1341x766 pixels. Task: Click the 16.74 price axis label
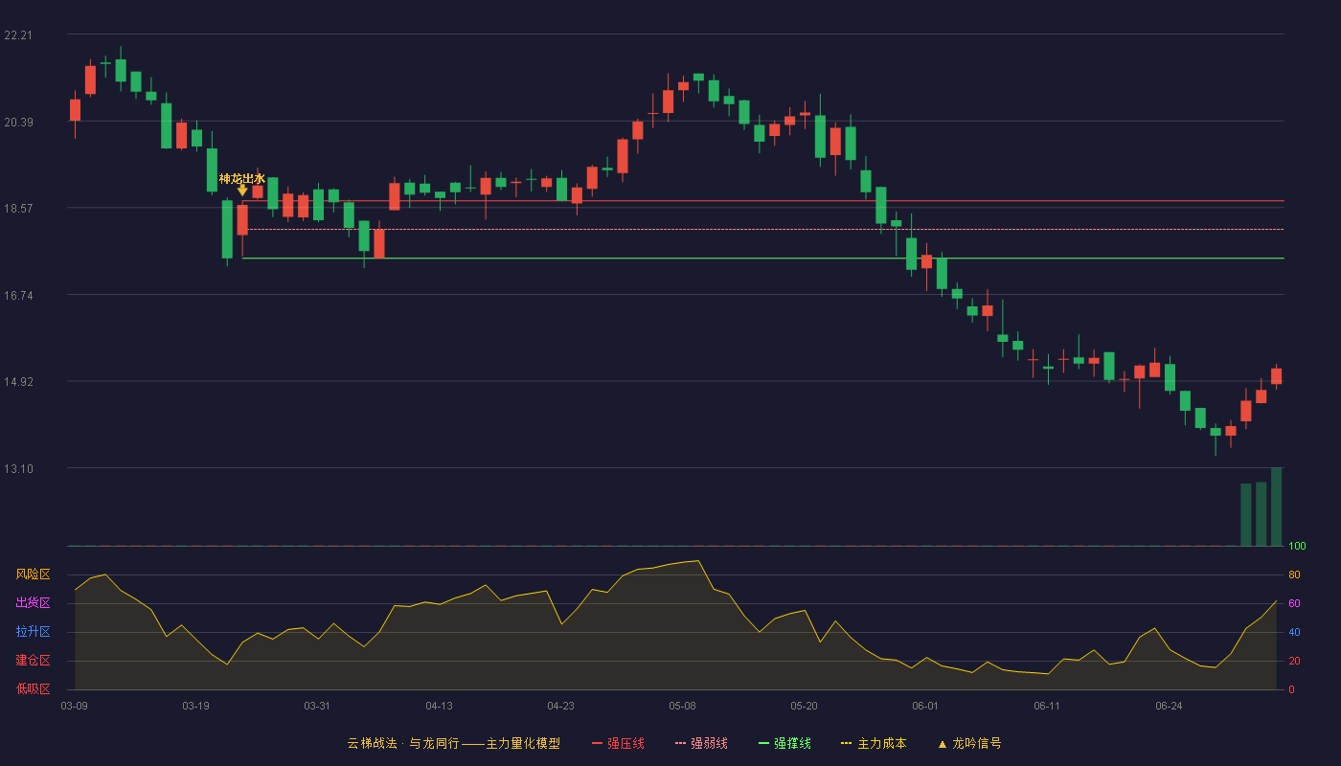(x=18, y=295)
